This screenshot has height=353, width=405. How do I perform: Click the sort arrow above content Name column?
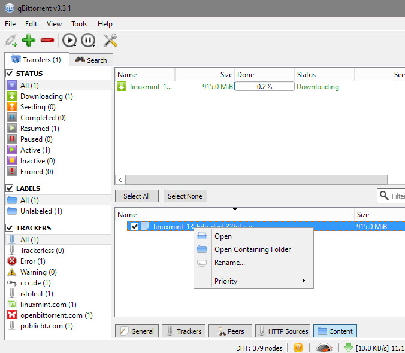pyautogui.click(x=235, y=209)
